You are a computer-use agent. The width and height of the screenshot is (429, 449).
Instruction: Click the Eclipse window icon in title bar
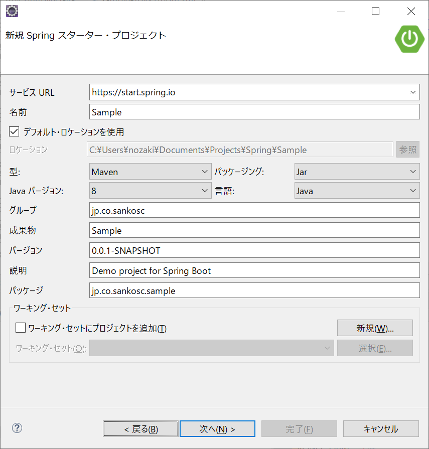pyautogui.click(x=12, y=11)
